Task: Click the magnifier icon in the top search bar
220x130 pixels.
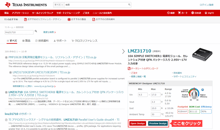Action: coord(129,5)
